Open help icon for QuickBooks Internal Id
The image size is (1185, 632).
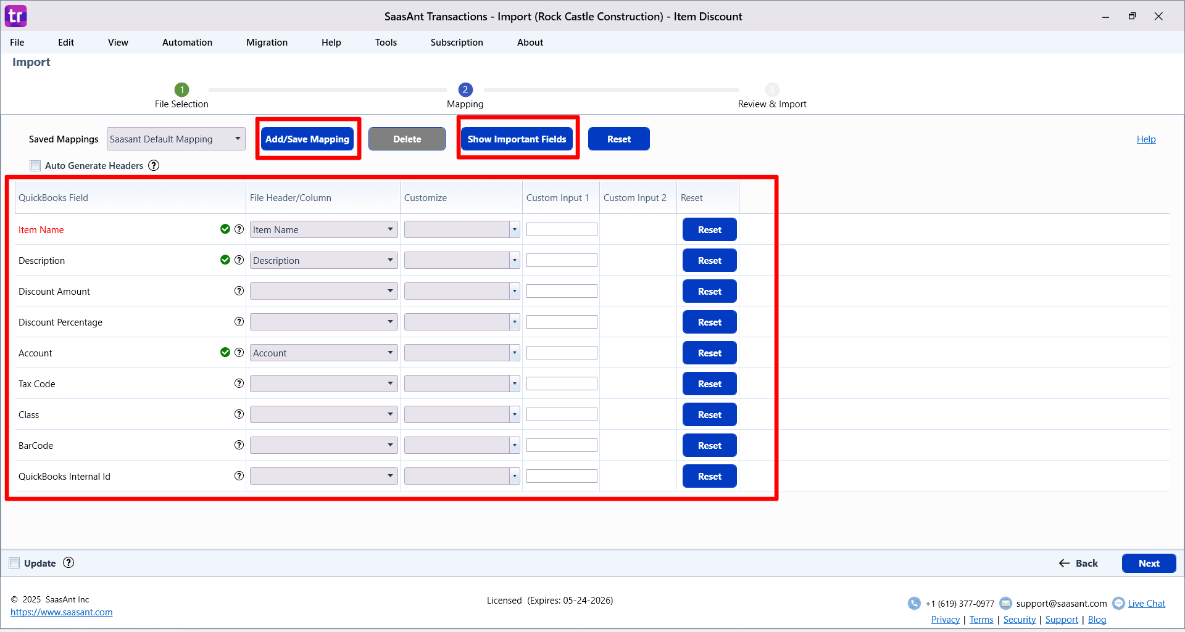point(239,476)
